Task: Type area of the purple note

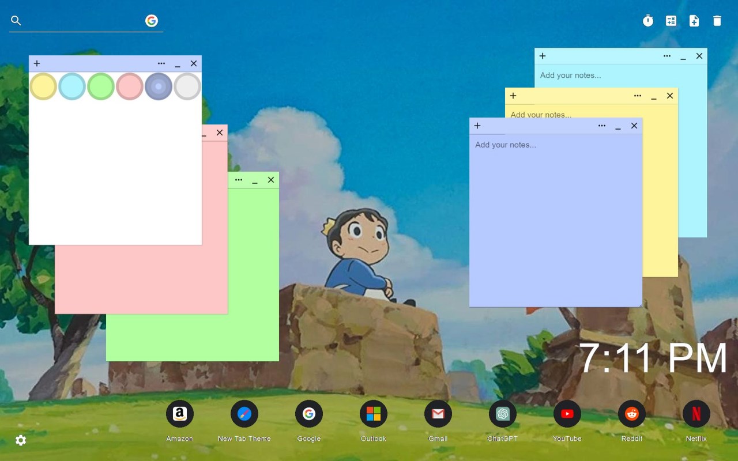Action: [556, 220]
